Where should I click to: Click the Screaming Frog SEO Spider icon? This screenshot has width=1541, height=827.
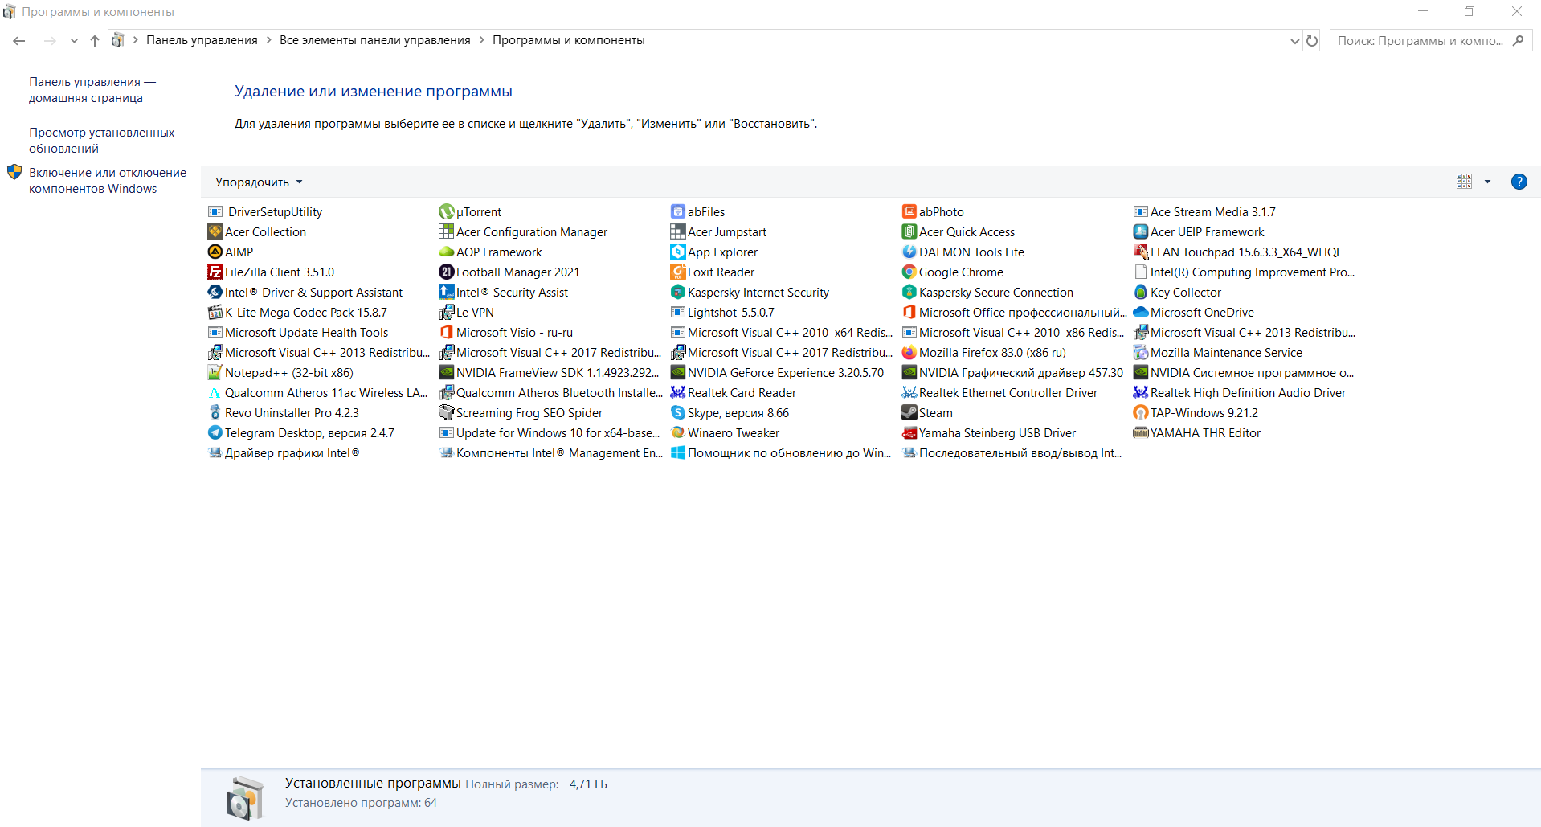[x=447, y=413]
